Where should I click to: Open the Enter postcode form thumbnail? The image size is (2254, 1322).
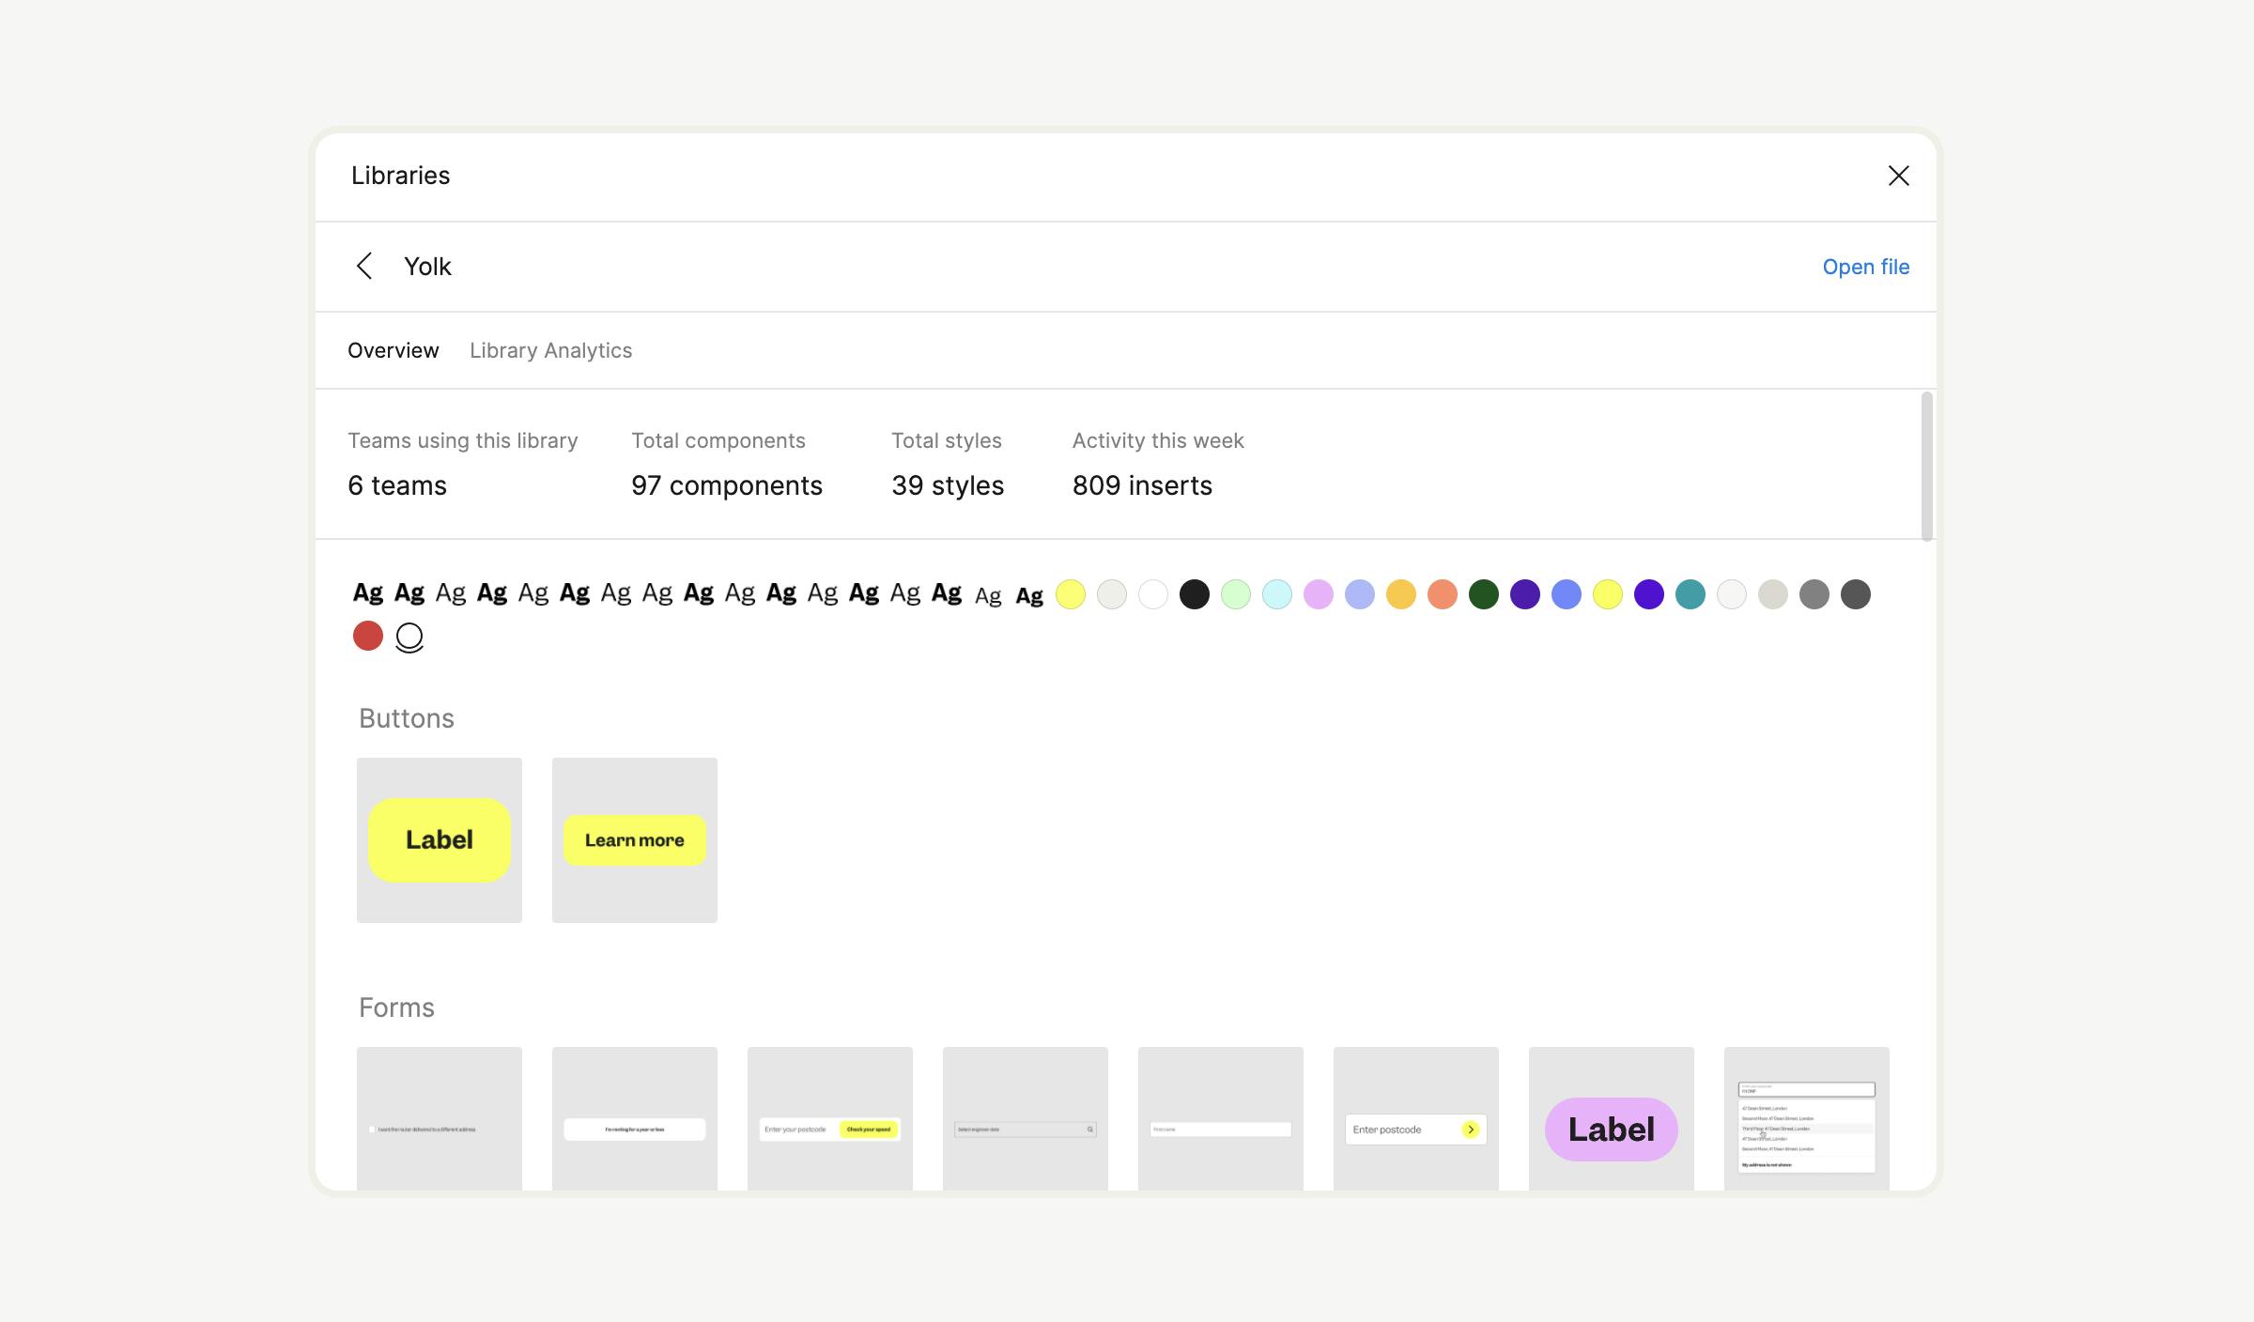(x=1415, y=1127)
